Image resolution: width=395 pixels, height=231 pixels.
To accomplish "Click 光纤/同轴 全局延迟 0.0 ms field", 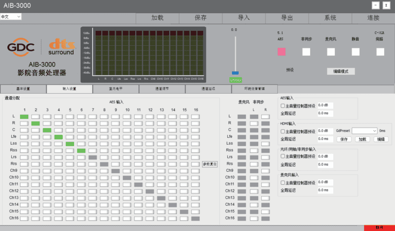I will (x=325, y=165).
